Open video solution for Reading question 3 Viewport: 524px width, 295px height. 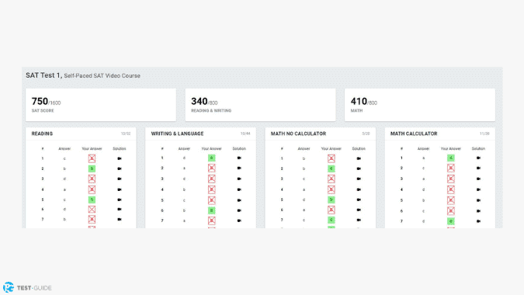[120, 179]
